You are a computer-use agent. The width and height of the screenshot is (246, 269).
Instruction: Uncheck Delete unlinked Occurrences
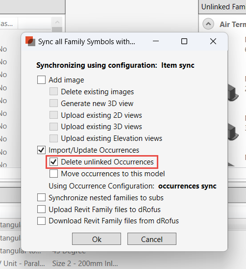click(53, 162)
